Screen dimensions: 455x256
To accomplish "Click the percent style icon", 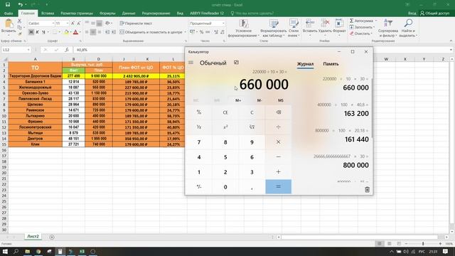I will click(201, 32).
